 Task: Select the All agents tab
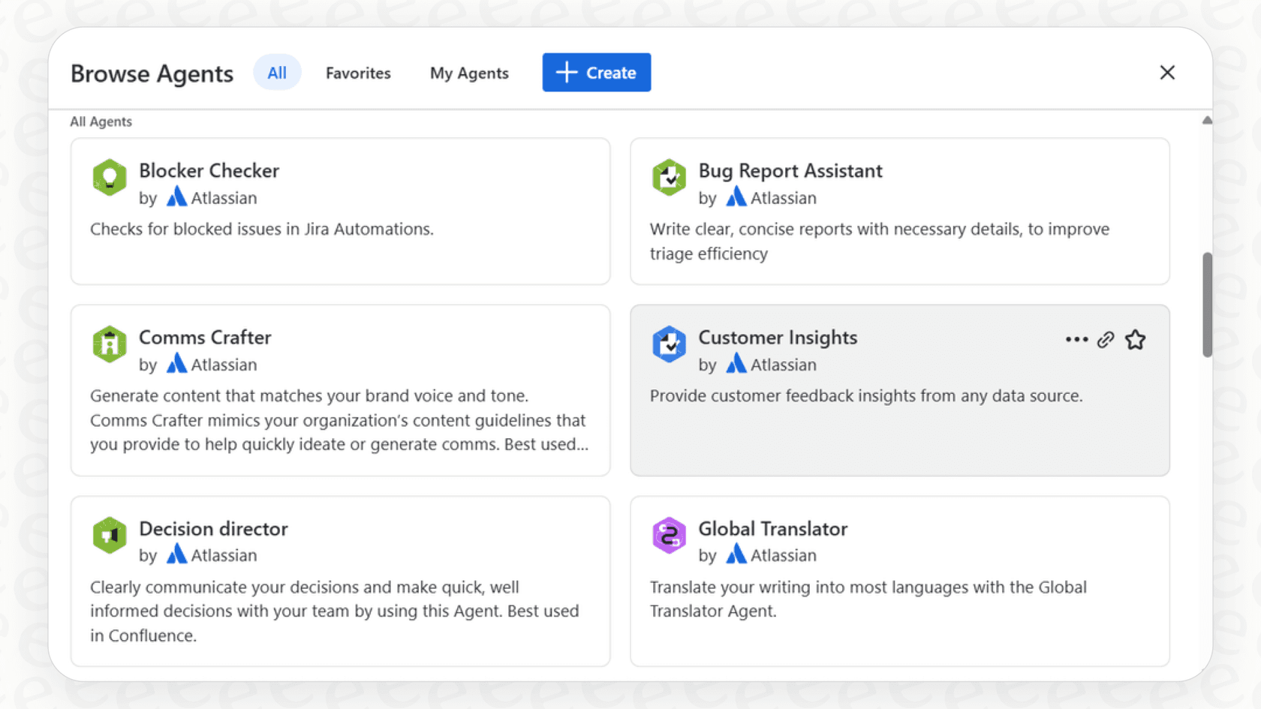pos(277,73)
